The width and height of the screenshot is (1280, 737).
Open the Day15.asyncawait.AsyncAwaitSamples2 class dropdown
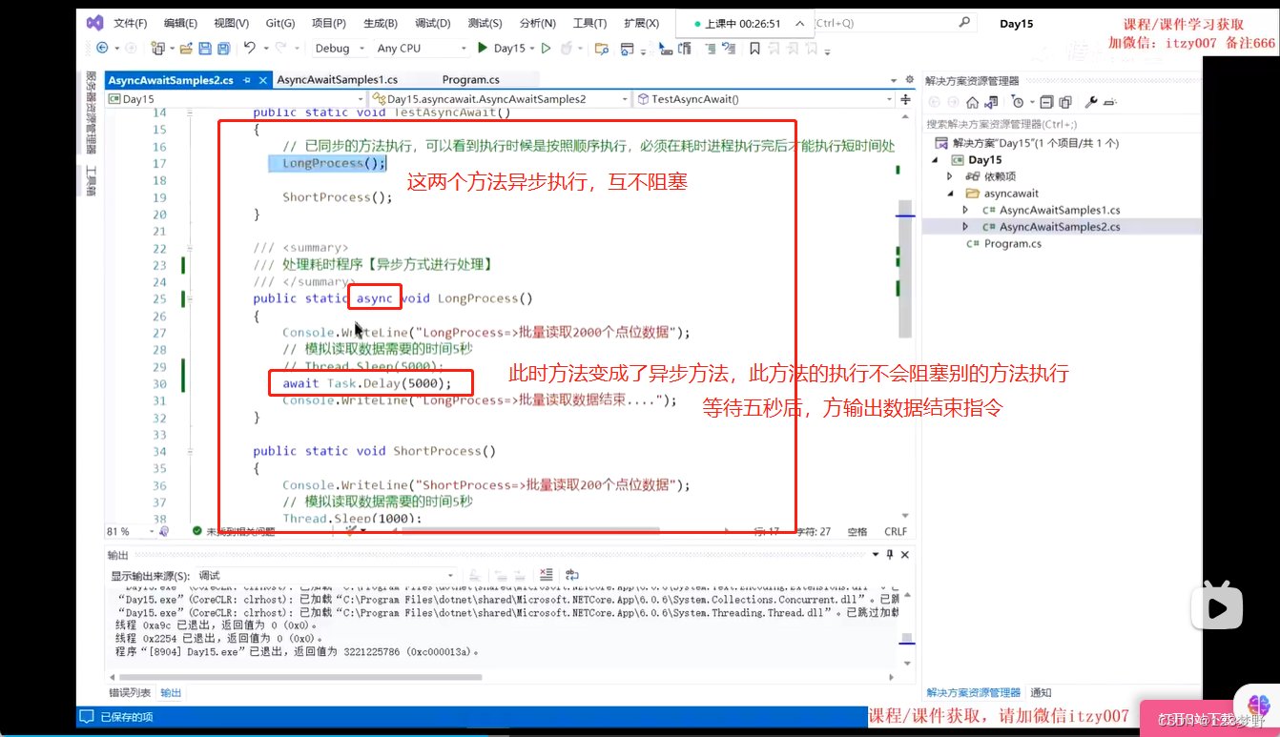(x=501, y=99)
